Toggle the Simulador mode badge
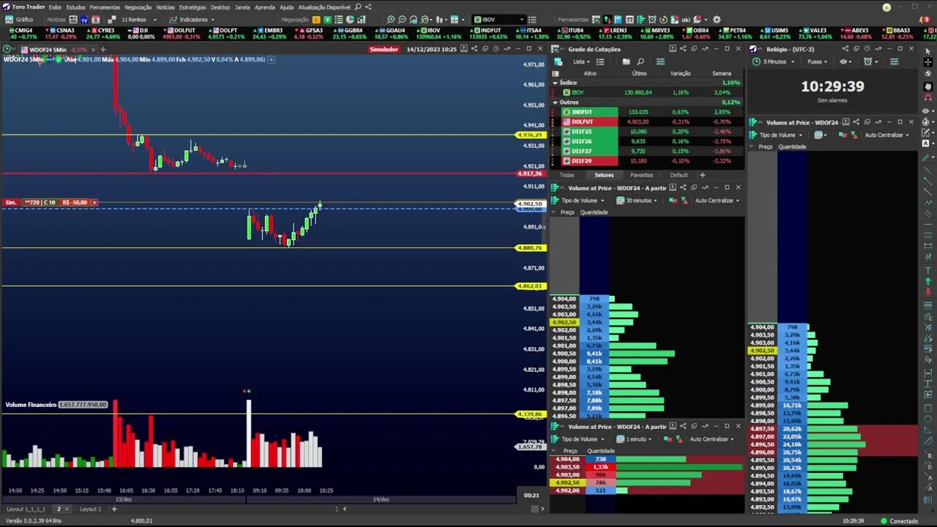The height and width of the screenshot is (527, 937). (x=384, y=49)
